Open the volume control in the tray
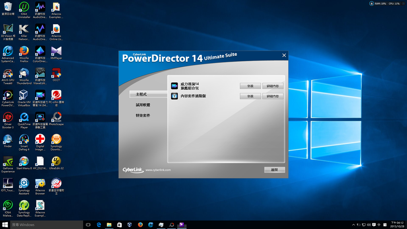This screenshot has width=407, height=229. (x=369, y=225)
